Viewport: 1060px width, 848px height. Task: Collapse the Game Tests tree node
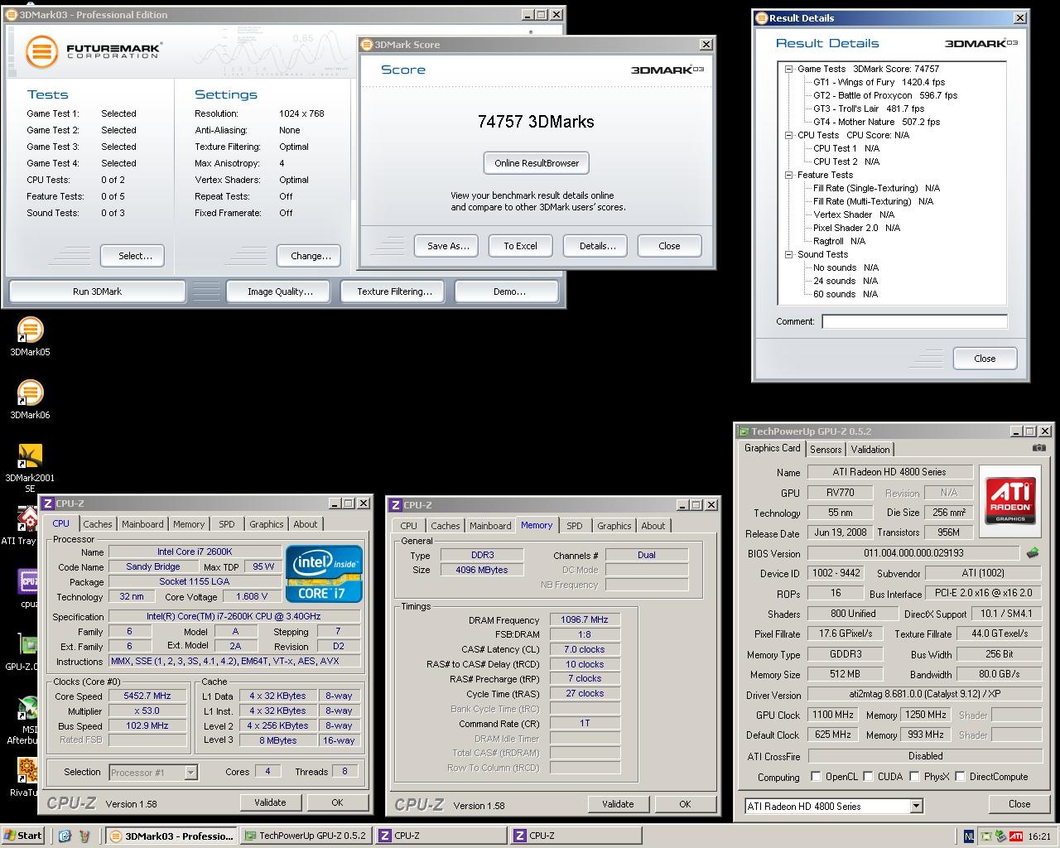coord(789,70)
